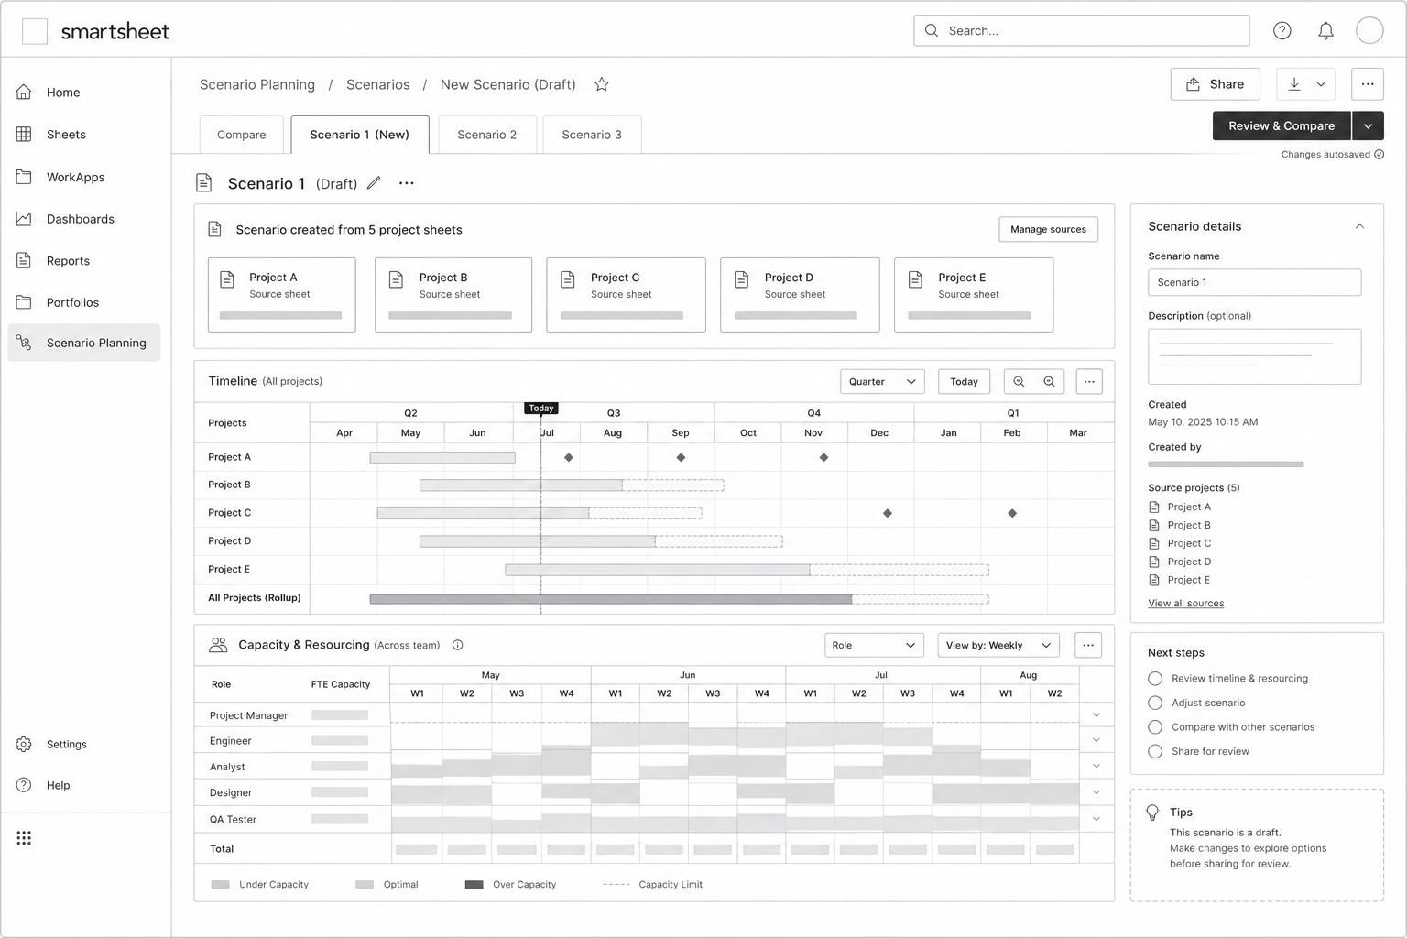Open Project E in source projects list
This screenshot has height=938, width=1407.
1188,580
